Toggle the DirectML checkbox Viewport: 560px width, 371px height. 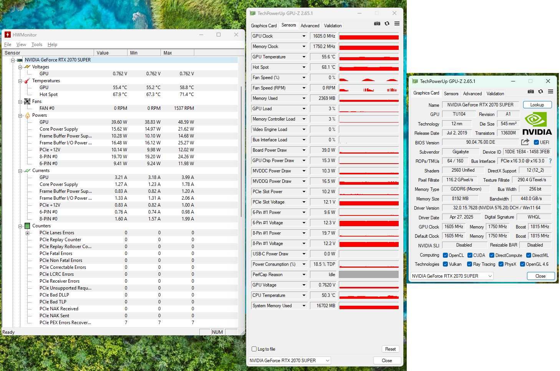click(529, 255)
